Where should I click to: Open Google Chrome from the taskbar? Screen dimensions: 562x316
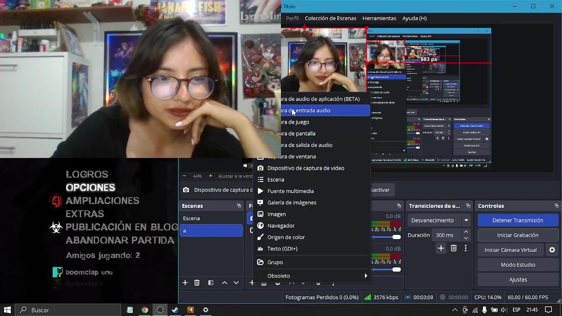point(144,310)
